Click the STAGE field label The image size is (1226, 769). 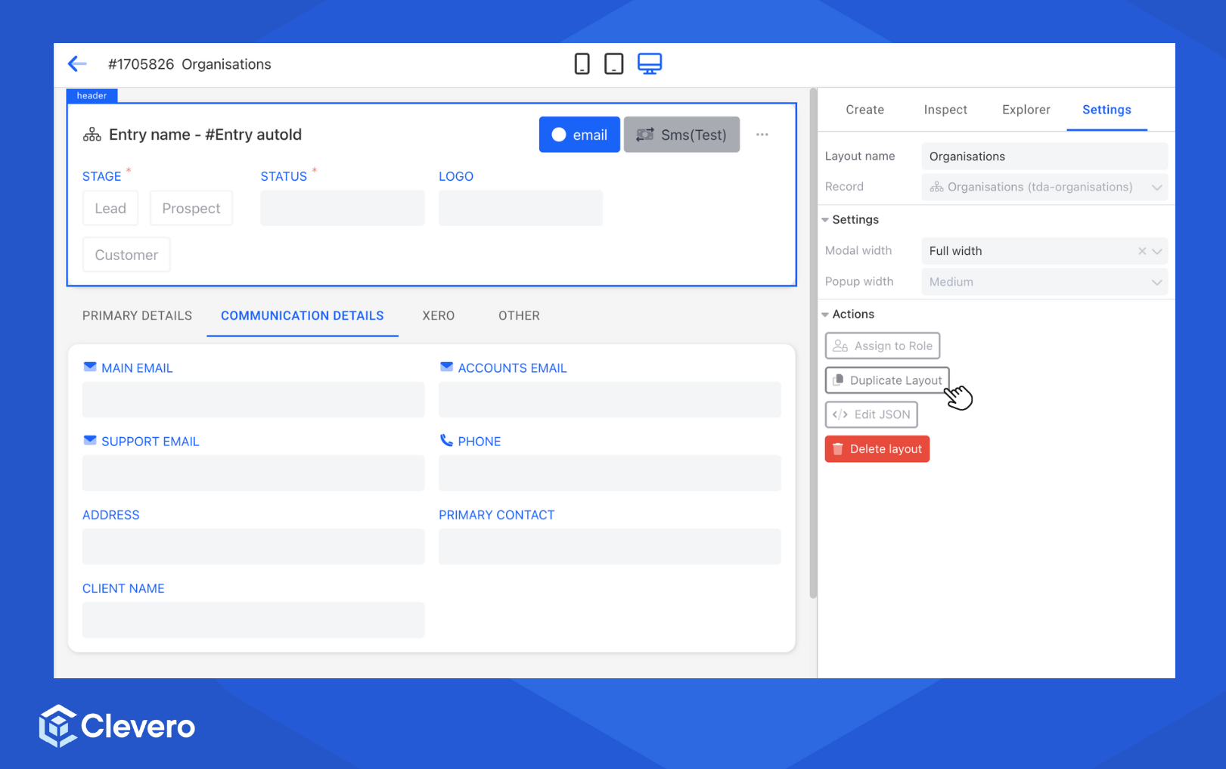tap(101, 176)
